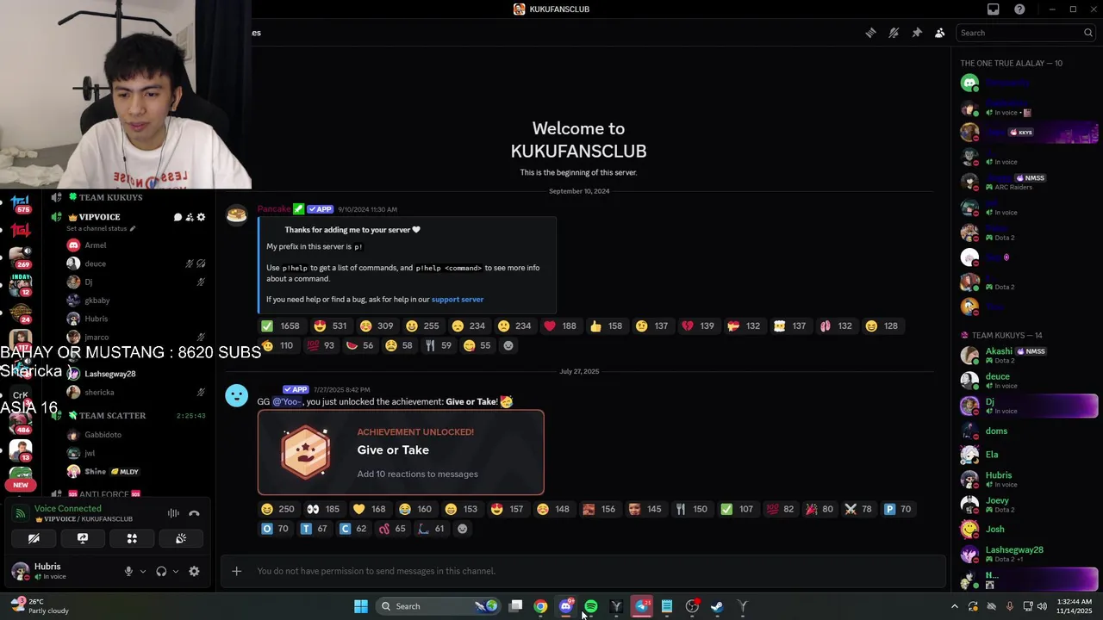The image size is (1103, 620).
Task: Toggle letter P reaction with 70
Action: [897, 509]
